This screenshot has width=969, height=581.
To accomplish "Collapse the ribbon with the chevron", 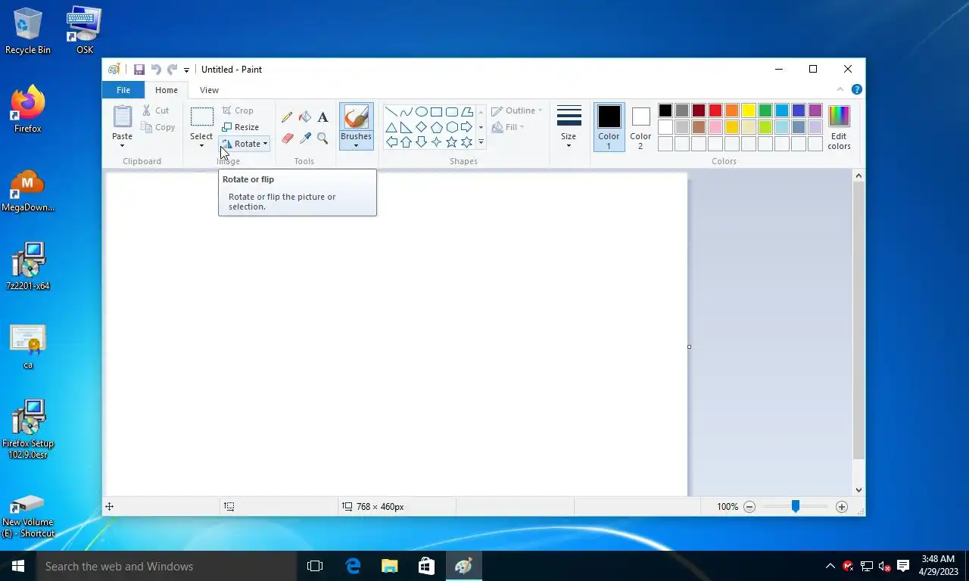I will [x=840, y=89].
